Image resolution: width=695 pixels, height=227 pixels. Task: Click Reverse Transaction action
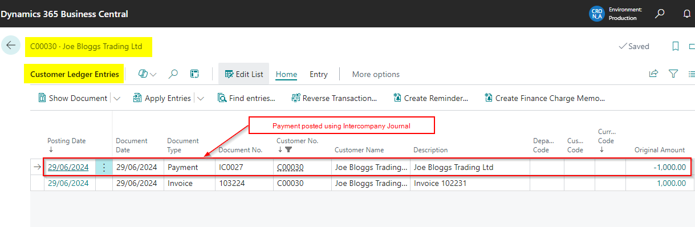(x=334, y=98)
